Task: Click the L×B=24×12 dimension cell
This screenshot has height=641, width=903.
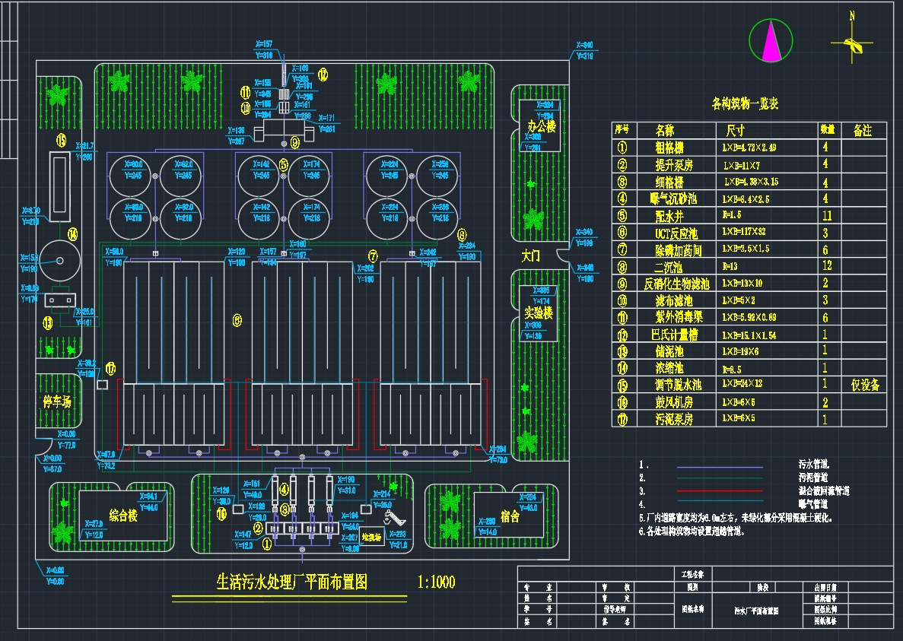Action: [742, 384]
